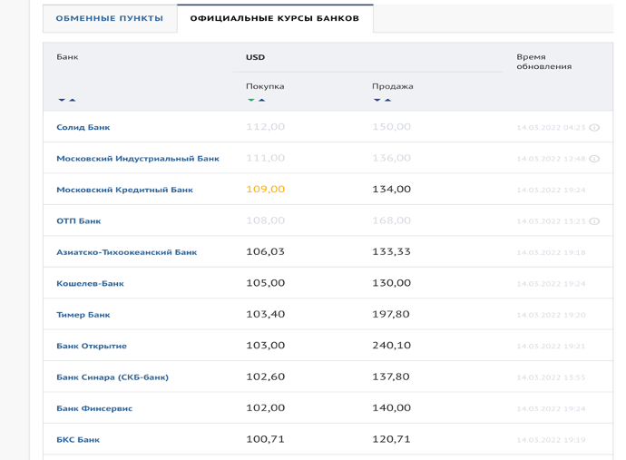Open БКС Банк link
The width and height of the screenshot is (626, 460).
tap(78, 440)
